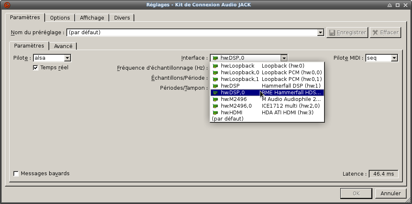Switch to the Options tab
The image size is (412, 204).
[x=60, y=18]
